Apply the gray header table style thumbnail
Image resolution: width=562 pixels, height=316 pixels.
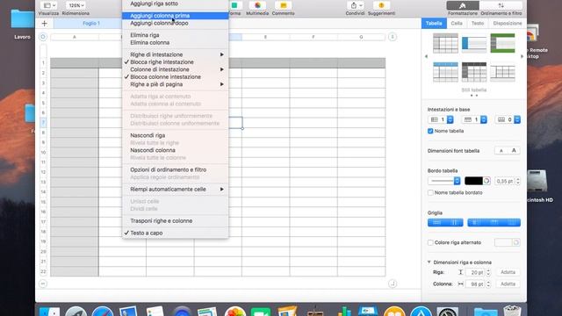click(x=445, y=43)
